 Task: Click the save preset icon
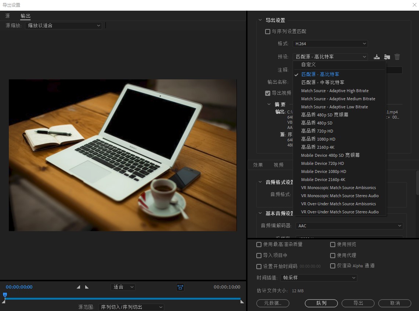(x=377, y=57)
